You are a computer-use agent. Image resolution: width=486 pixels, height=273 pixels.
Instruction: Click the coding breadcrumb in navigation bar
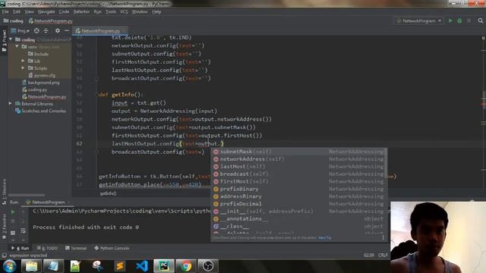pyautogui.click(x=14, y=20)
